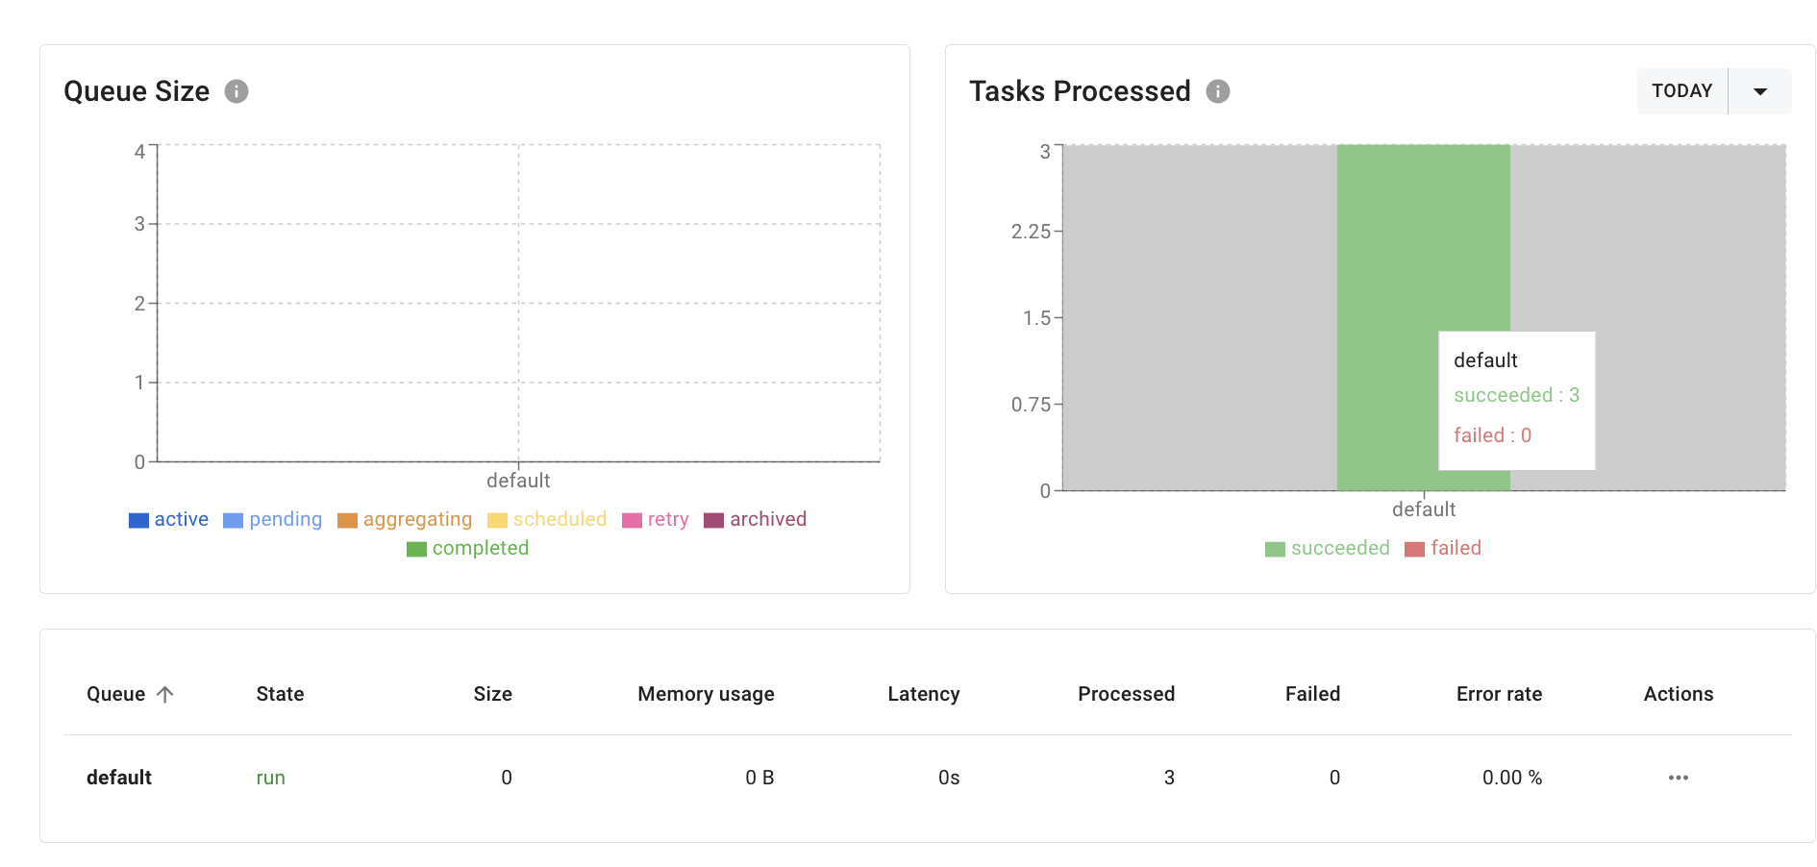The height and width of the screenshot is (867, 1817).
Task: Click the Queue column sort arrow
Action: tap(165, 694)
